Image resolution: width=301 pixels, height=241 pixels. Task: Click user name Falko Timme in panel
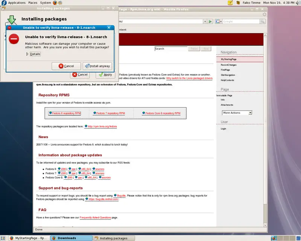click(251, 3)
